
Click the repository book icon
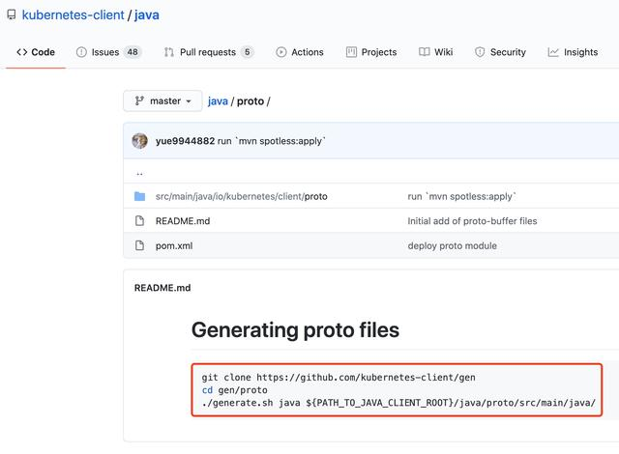pyautogui.click(x=12, y=15)
